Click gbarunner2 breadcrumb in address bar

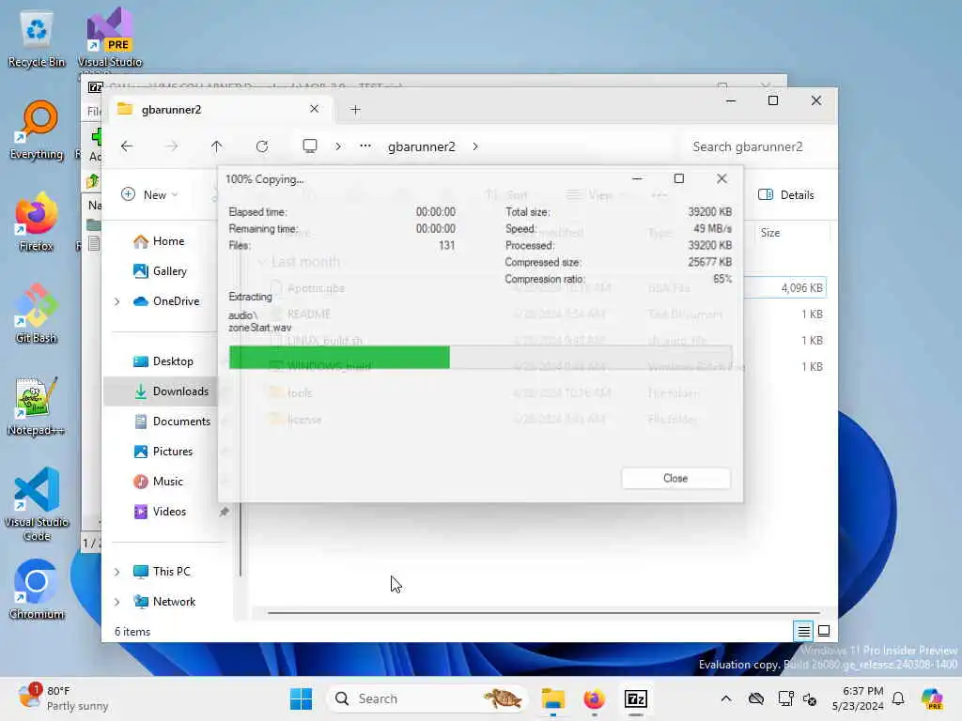(x=422, y=146)
